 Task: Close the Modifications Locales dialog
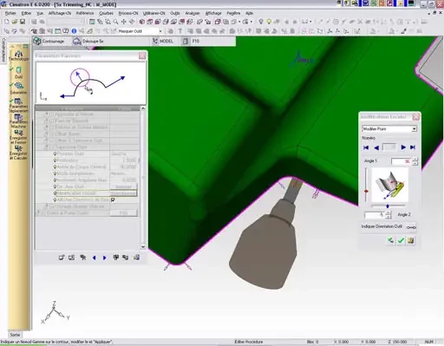[415, 117]
